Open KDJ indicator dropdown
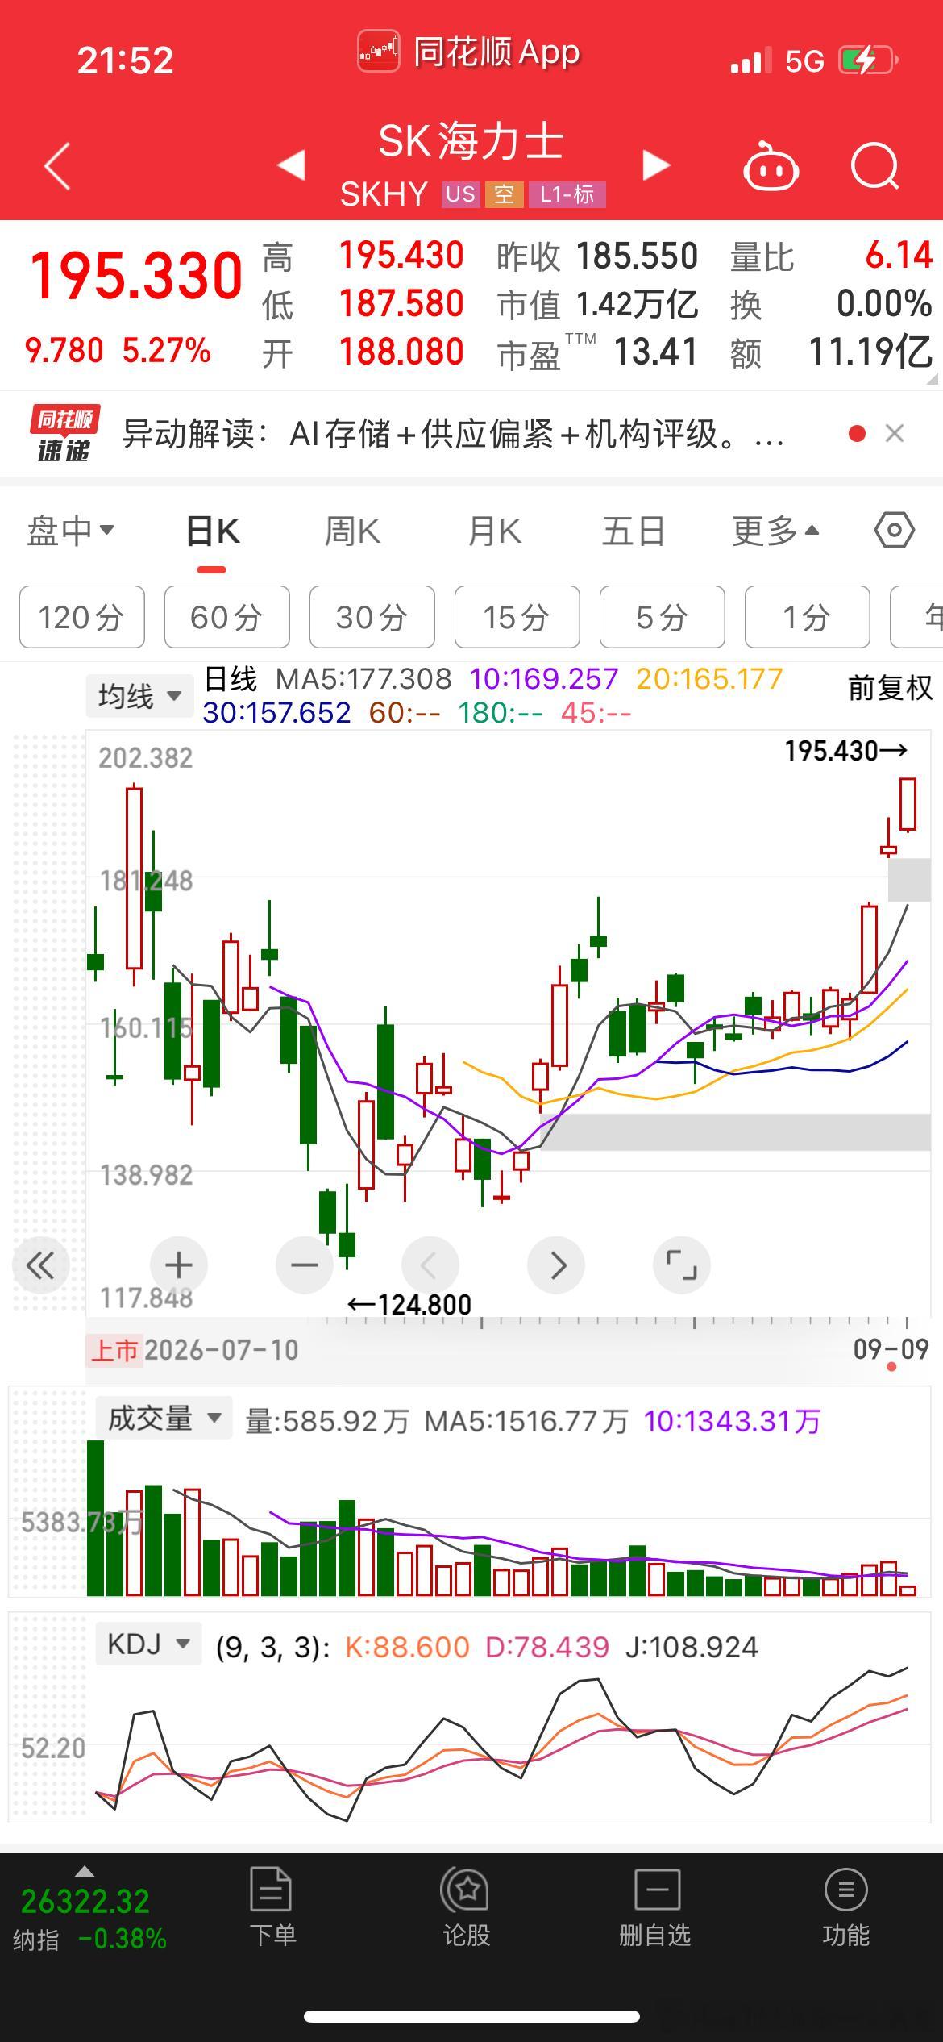Viewport: 943px width, 2042px height. [148, 1644]
